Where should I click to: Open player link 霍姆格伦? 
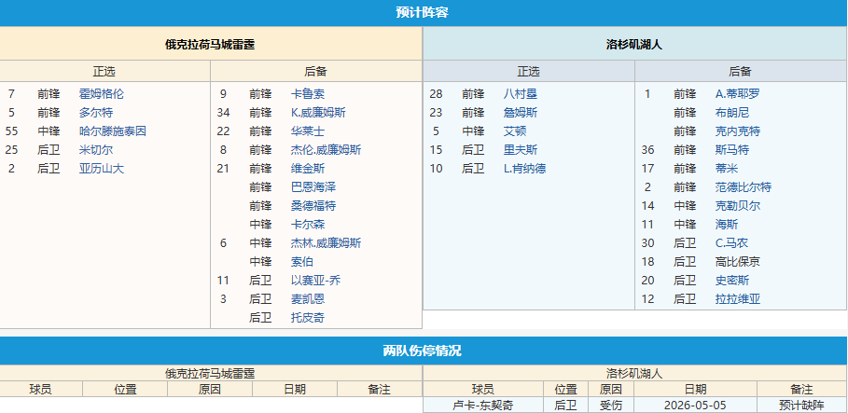(101, 94)
